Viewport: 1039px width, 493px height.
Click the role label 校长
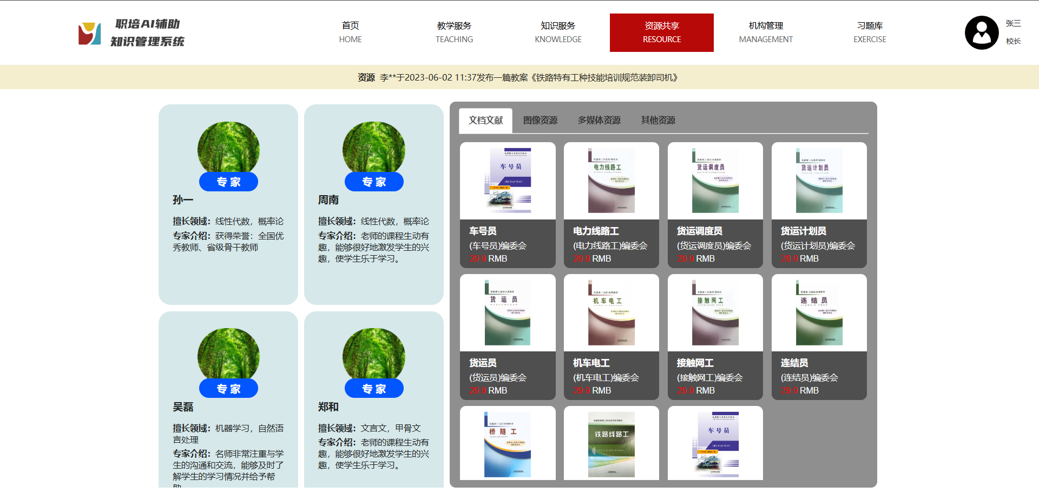tap(1014, 41)
